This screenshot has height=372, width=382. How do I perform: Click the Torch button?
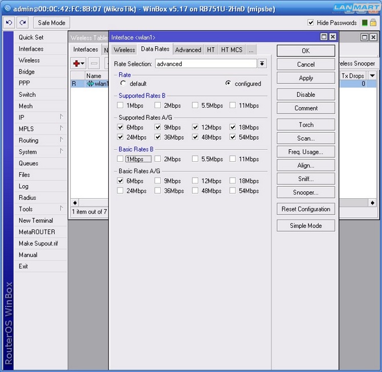tap(306, 125)
